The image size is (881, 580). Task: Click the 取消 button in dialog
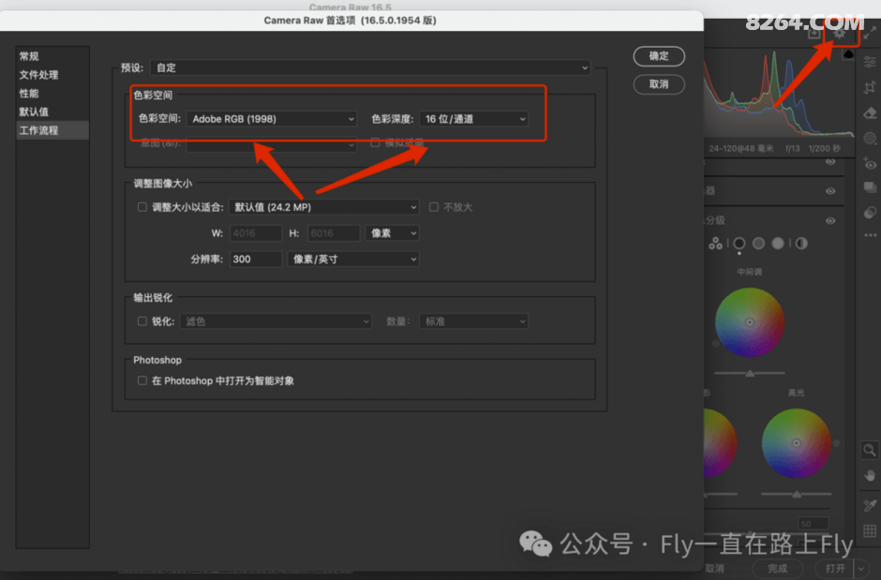(x=659, y=84)
